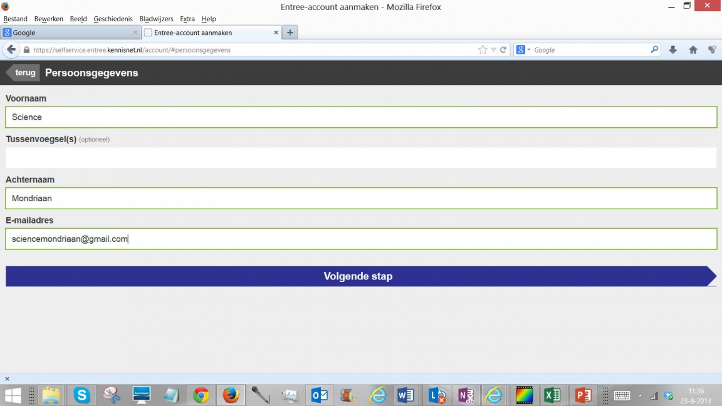Reload the page with the refresh icon

(503, 50)
